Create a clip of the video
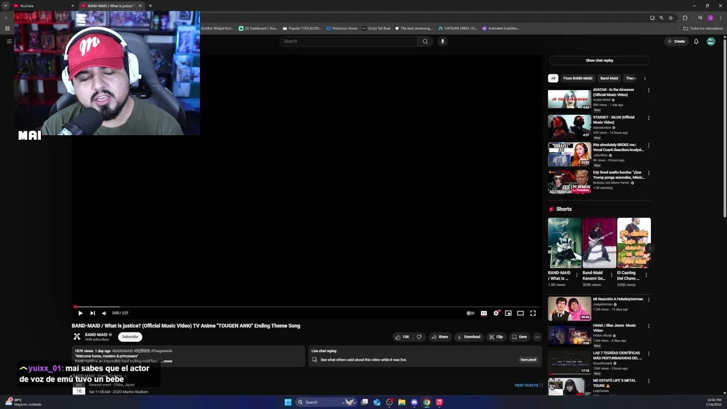 [x=496, y=337]
